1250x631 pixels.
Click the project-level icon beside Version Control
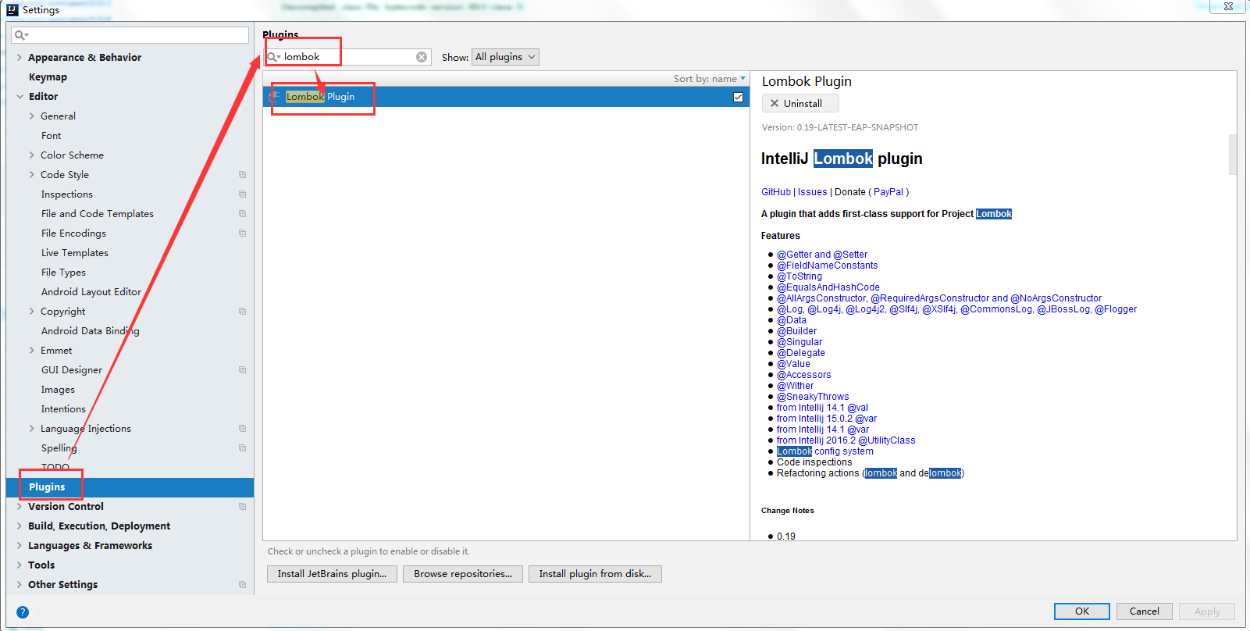242,507
